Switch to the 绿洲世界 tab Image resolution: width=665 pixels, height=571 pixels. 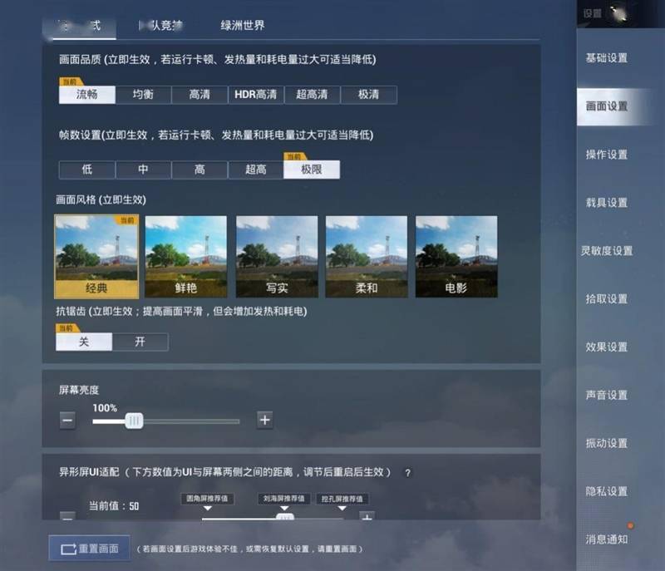click(243, 26)
